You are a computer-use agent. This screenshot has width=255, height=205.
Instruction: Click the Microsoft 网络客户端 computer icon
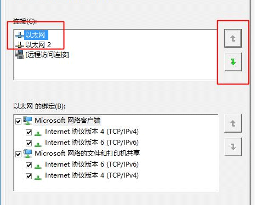tap(28, 121)
